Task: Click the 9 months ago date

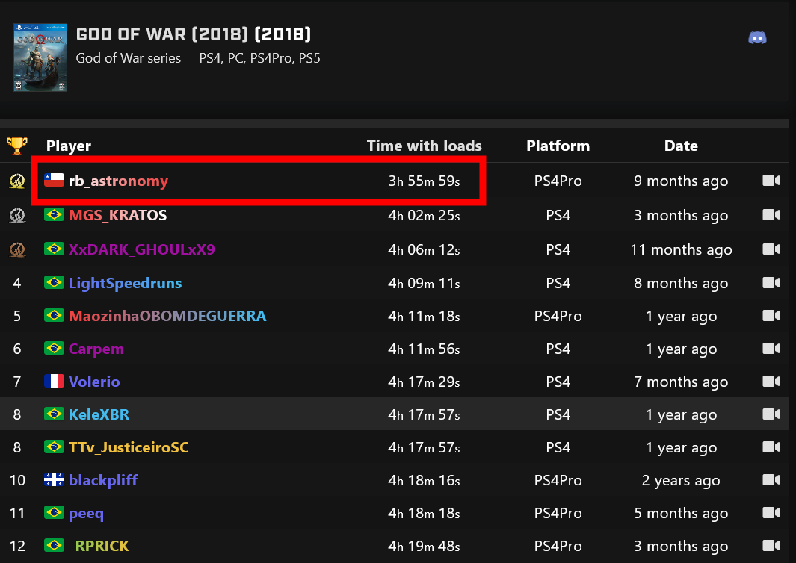Action: (x=681, y=181)
